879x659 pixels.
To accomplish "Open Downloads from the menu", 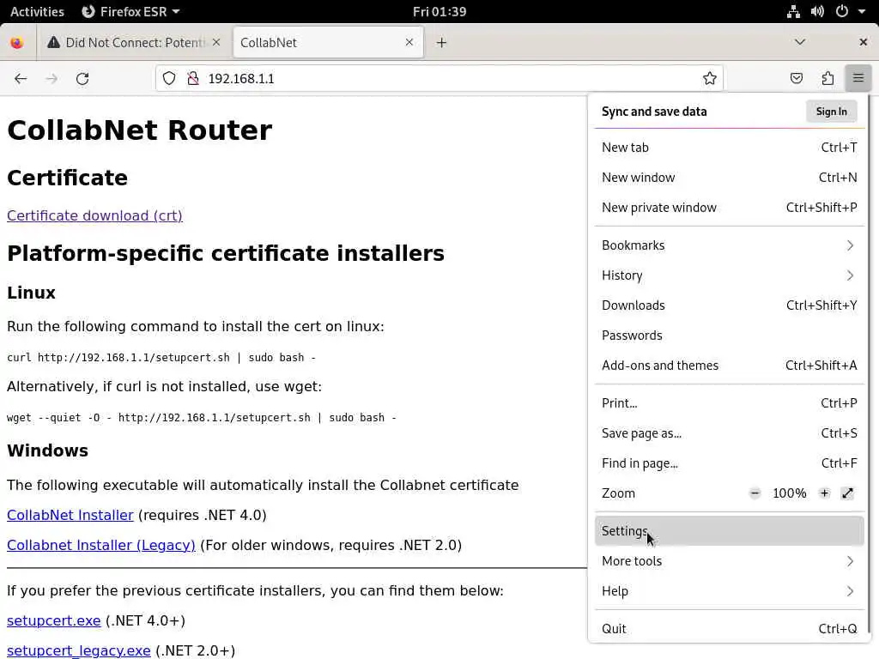I will (729, 305).
